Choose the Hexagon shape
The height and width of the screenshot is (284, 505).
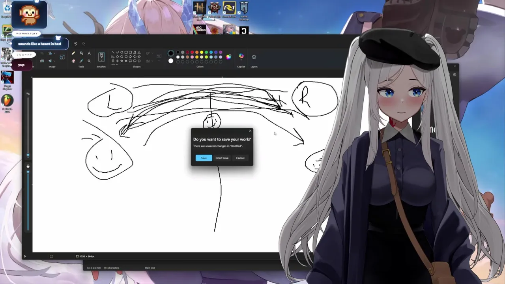tap(126, 57)
